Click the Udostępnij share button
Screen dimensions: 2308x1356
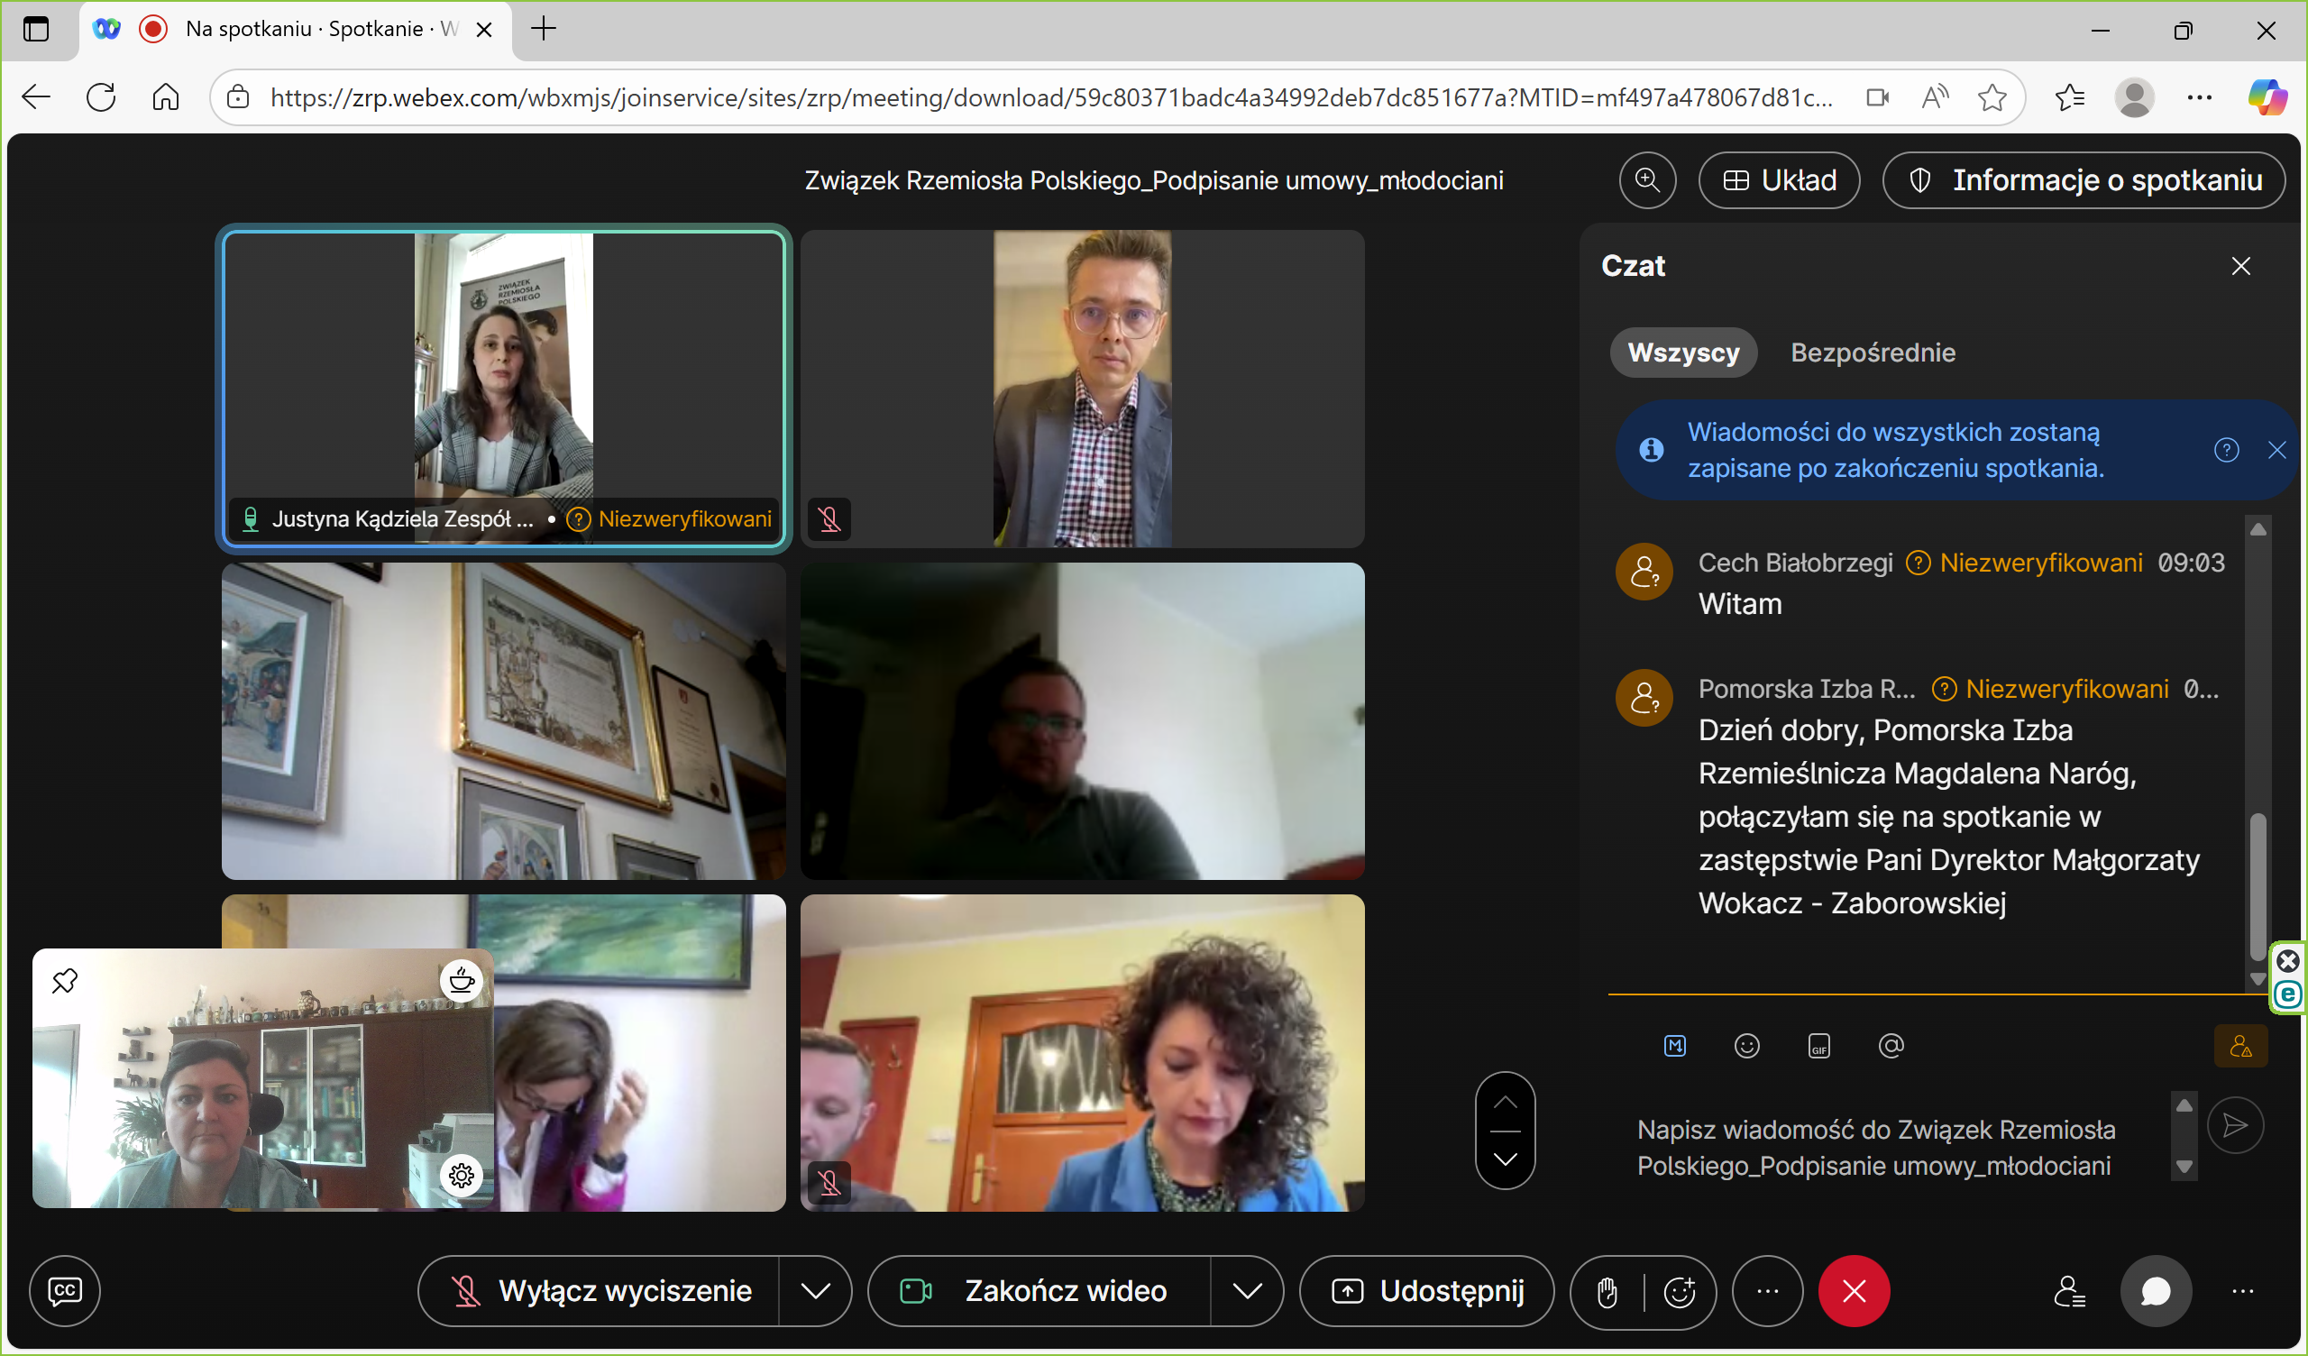click(x=1426, y=1291)
